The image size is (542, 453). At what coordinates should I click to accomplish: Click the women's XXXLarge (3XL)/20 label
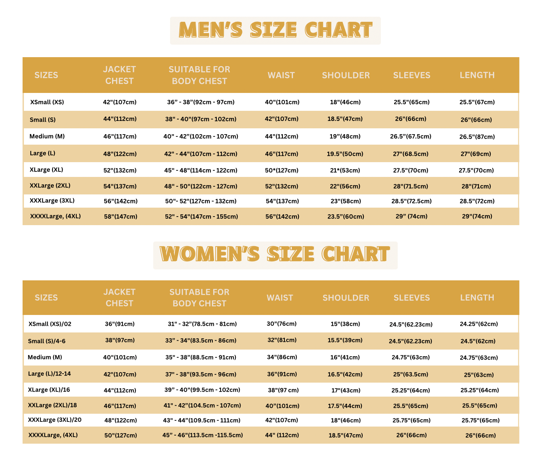55,420
